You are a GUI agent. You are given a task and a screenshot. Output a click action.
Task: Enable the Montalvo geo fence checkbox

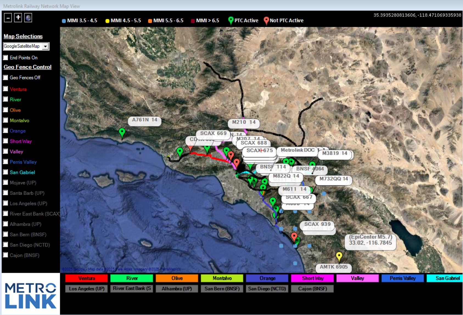pyautogui.click(x=5, y=120)
